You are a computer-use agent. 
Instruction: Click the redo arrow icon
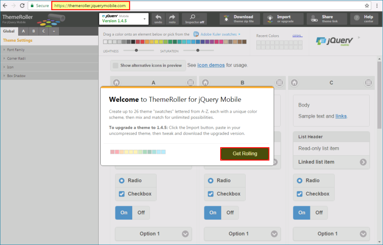coord(172,18)
